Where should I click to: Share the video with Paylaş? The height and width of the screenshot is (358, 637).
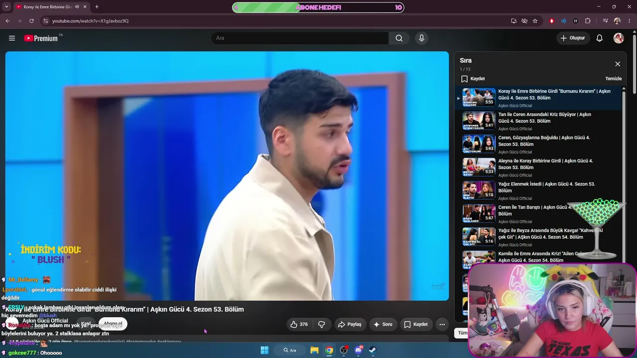[349, 324]
